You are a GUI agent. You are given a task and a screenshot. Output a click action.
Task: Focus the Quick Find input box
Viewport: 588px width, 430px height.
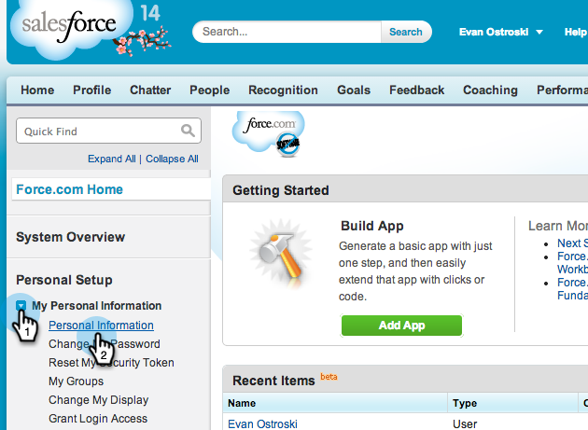(x=109, y=131)
